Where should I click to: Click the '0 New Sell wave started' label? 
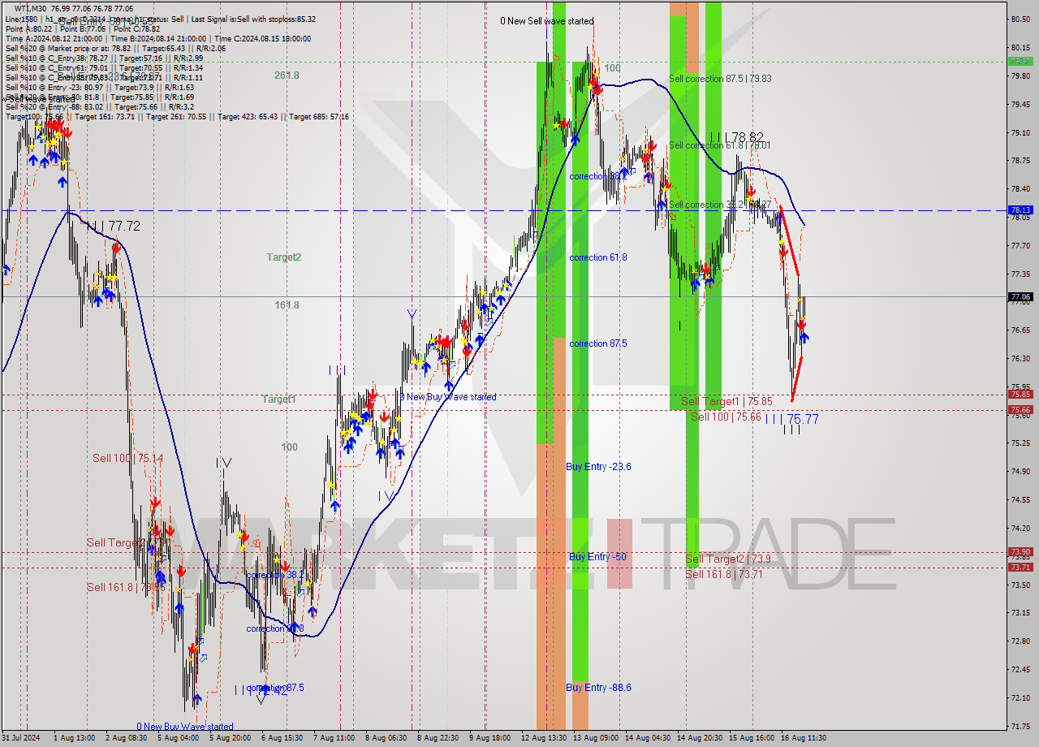pyautogui.click(x=546, y=21)
